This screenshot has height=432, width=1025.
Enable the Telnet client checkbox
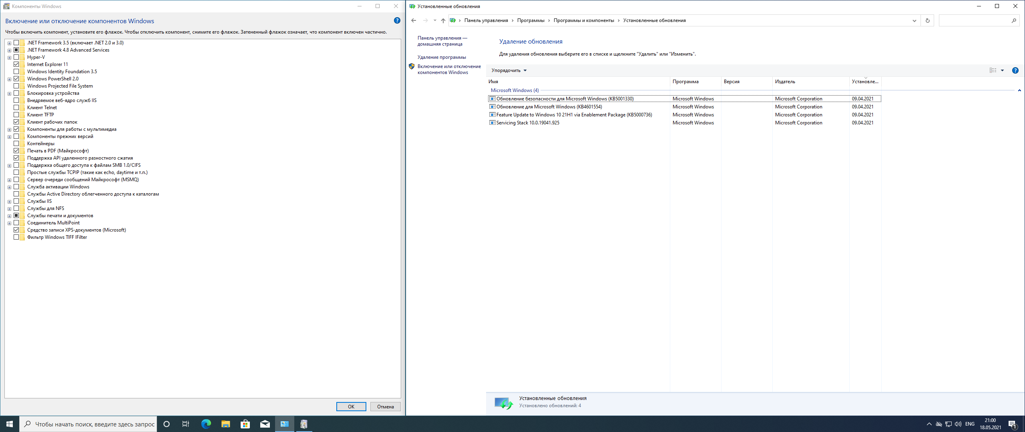(x=16, y=108)
